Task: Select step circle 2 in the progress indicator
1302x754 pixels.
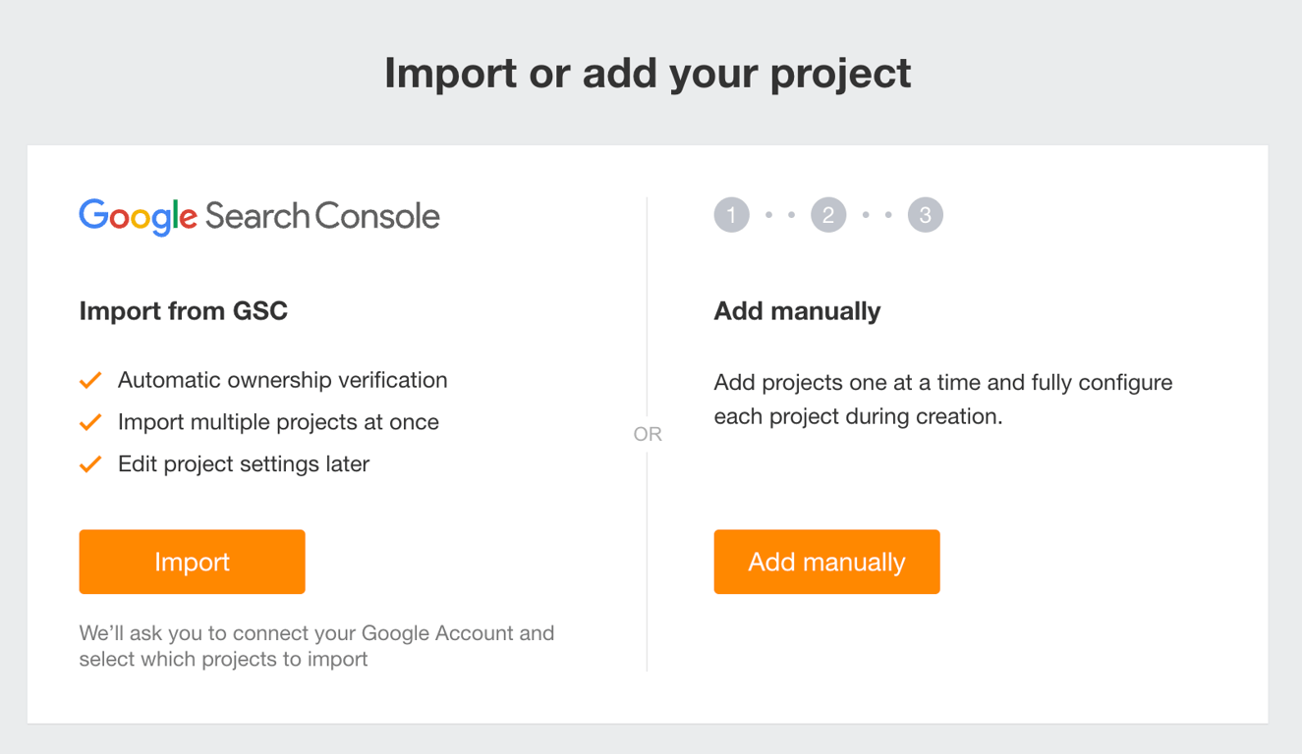Action: pos(828,214)
